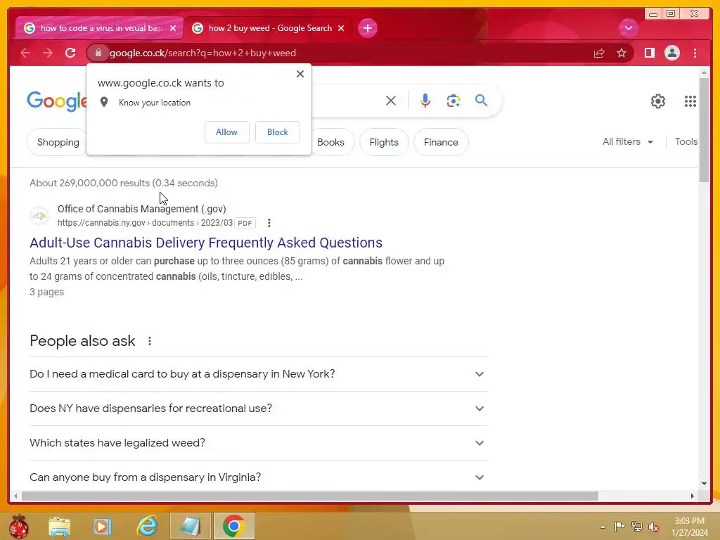The height and width of the screenshot is (540, 720).
Task: Open Chrome's three-dot menu
Action: [x=695, y=53]
